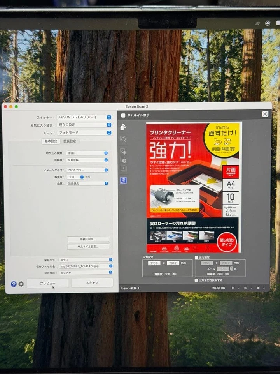Click the scanned preview image
280x374 pixels.
[194, 187]
